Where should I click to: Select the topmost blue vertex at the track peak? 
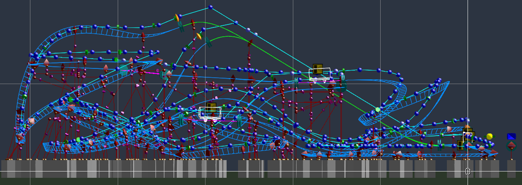(211, 7)
